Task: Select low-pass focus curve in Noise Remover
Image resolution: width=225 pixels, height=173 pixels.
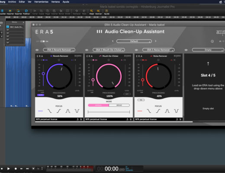Action: pos(149,111)
